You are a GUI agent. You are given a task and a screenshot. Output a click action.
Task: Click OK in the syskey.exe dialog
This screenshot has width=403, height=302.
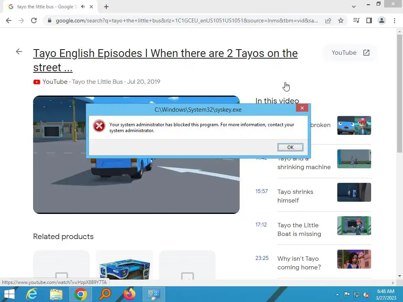pos(290,147)
